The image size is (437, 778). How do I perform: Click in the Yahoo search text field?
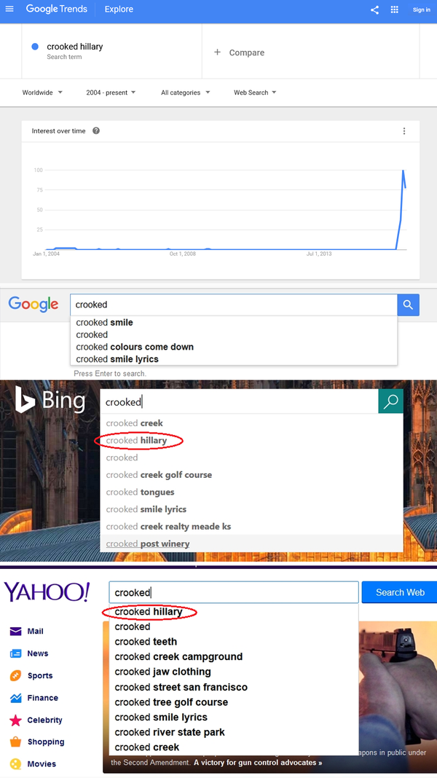(234, 592)
